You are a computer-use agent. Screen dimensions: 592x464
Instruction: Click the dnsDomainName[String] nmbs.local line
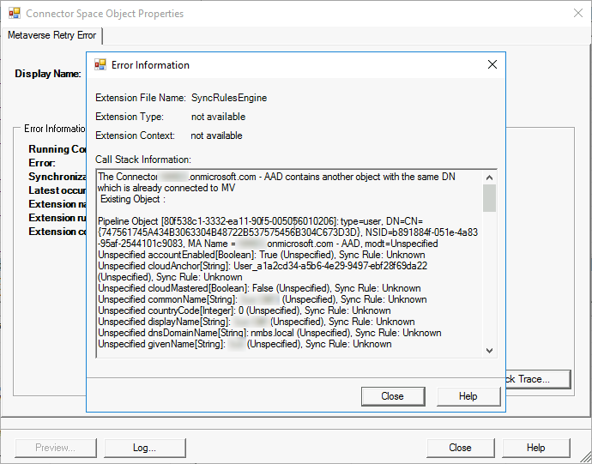pos(269,333)
